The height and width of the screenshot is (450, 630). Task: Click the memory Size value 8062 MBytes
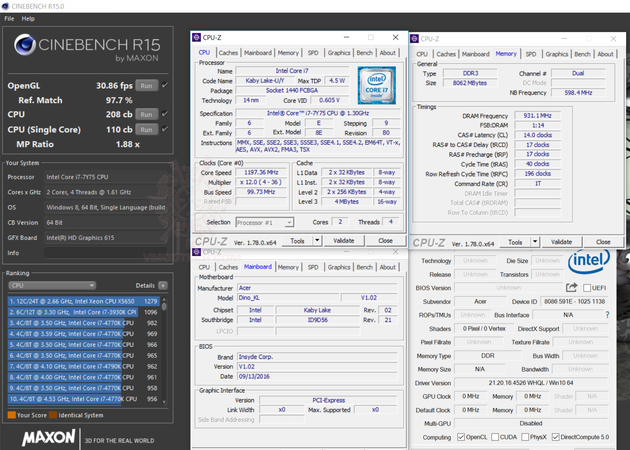[x=470, y=83]
